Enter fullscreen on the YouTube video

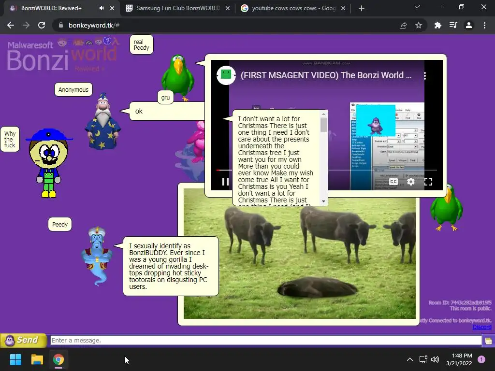pos(428,182)
